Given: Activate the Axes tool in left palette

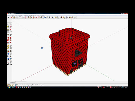Looking at the screenshot, I should pyautogui.click(x=8, y=51).
